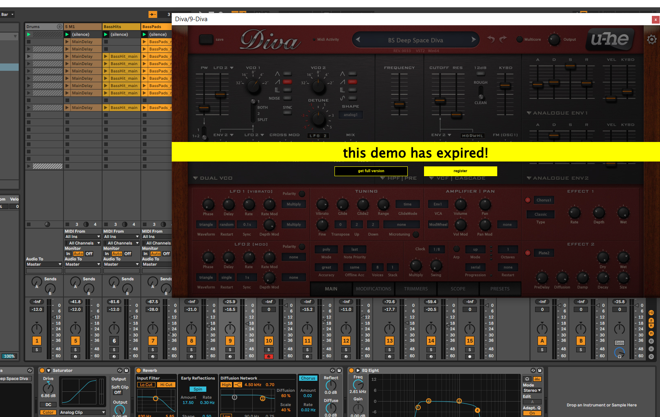The image size is (660, 417).
Task: Open Diva Effect 1 Chorus1 type selector
Action: click(x=544, y=200)
